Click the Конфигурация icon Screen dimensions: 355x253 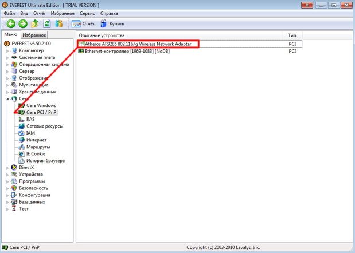click(x=14, y=195)
